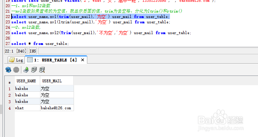Click 为空 cell in row 1
Screen dimensions: 258x137
click(x=57, y=88)
